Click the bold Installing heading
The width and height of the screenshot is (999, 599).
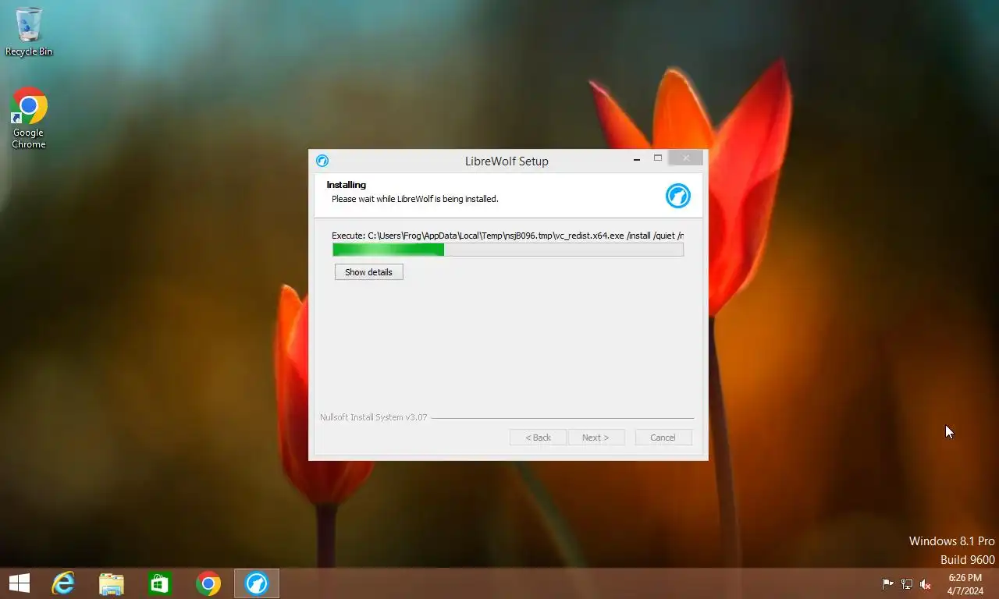pyautogui.click(x=347, y=185)
